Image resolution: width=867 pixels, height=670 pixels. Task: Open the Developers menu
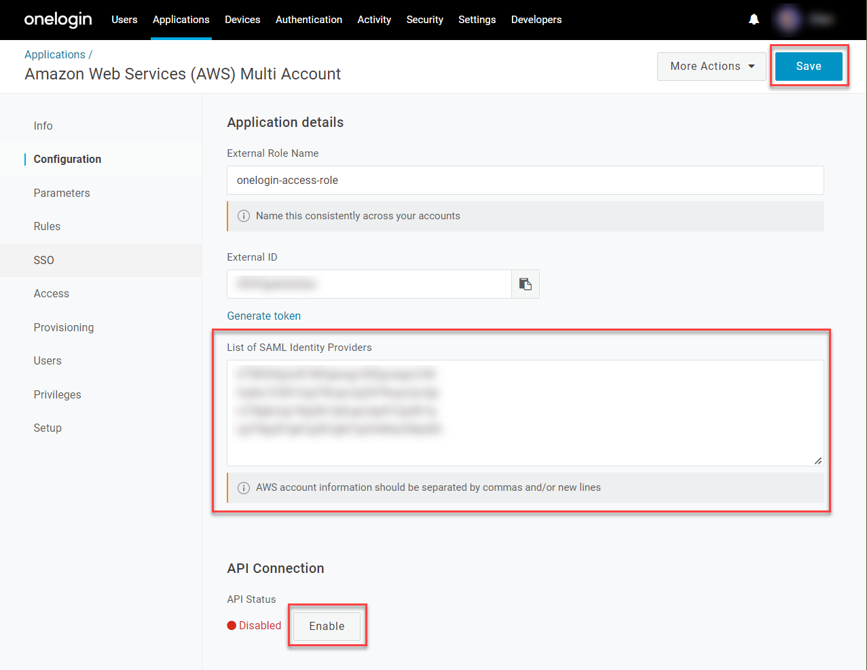tap(536, 20)
